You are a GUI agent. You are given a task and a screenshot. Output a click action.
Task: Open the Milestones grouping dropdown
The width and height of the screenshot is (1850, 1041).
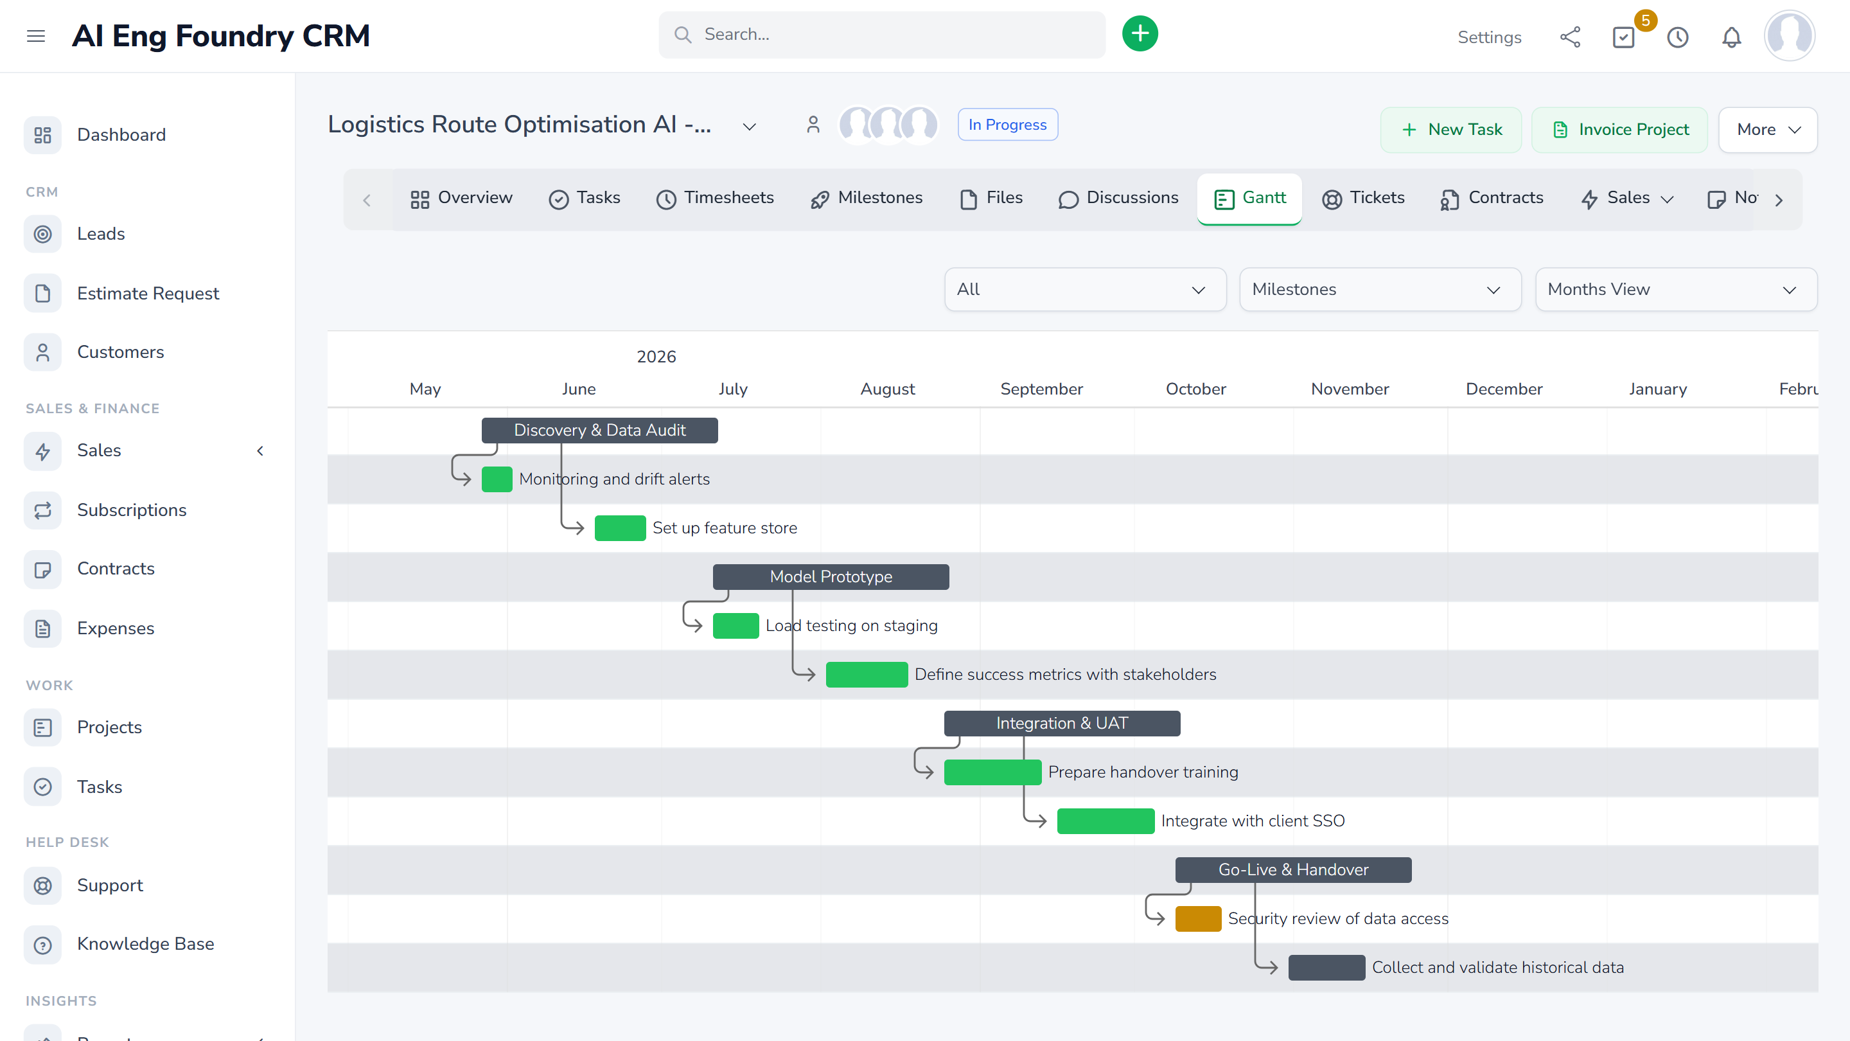(x=1380, y=290)
